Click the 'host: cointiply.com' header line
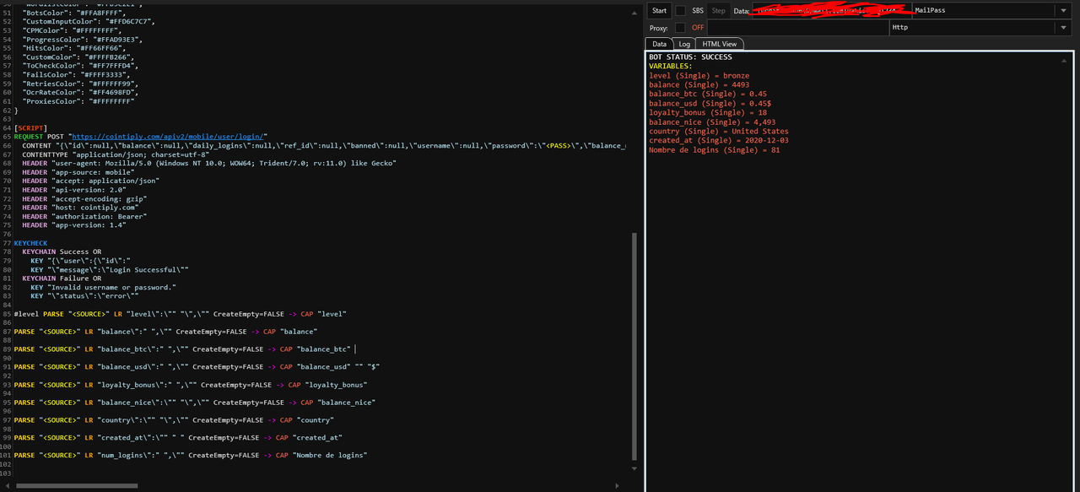The height and width of the screenshot is (492, 1080). pos(79,208)
